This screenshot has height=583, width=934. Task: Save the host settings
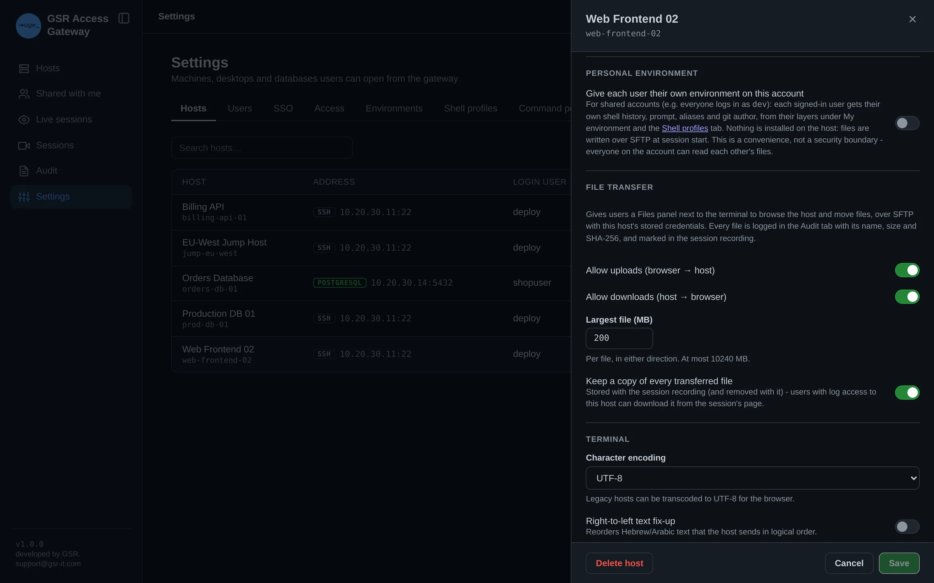(899, 563)
